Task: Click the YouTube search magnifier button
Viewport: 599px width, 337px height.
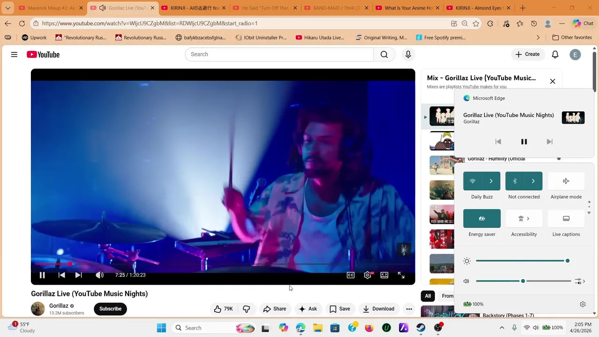Action: [384, 54]
